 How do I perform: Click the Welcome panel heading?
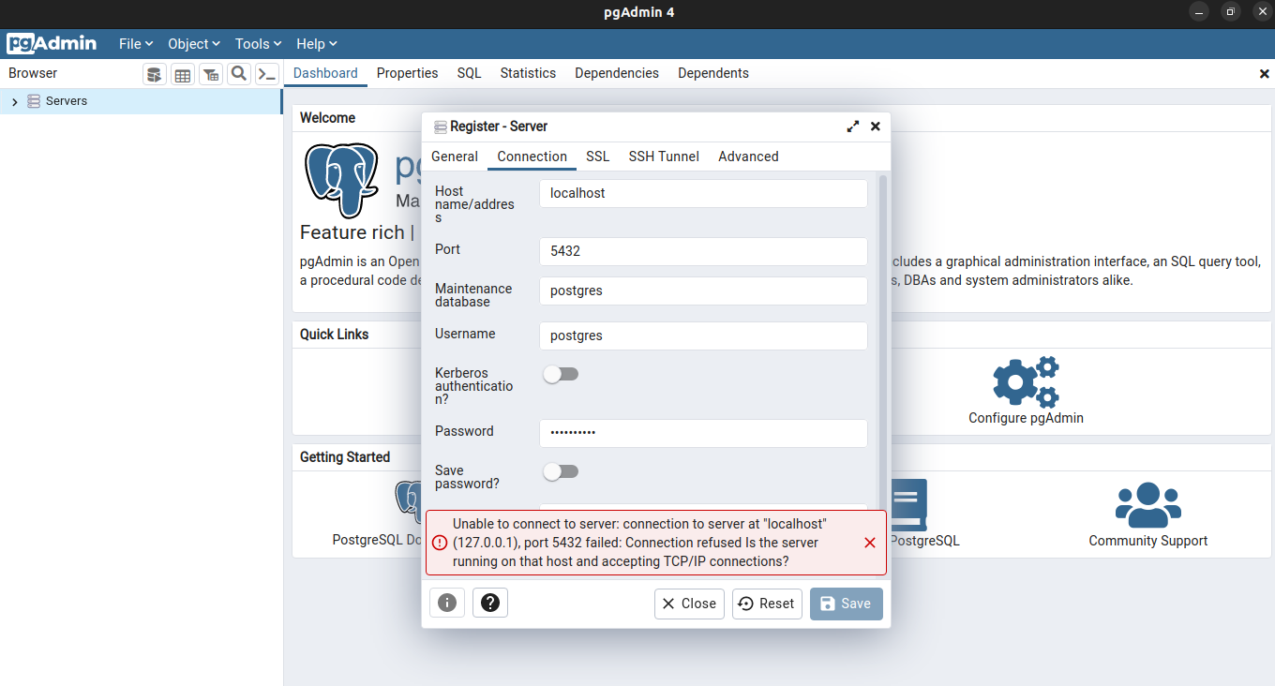(328, 118)
